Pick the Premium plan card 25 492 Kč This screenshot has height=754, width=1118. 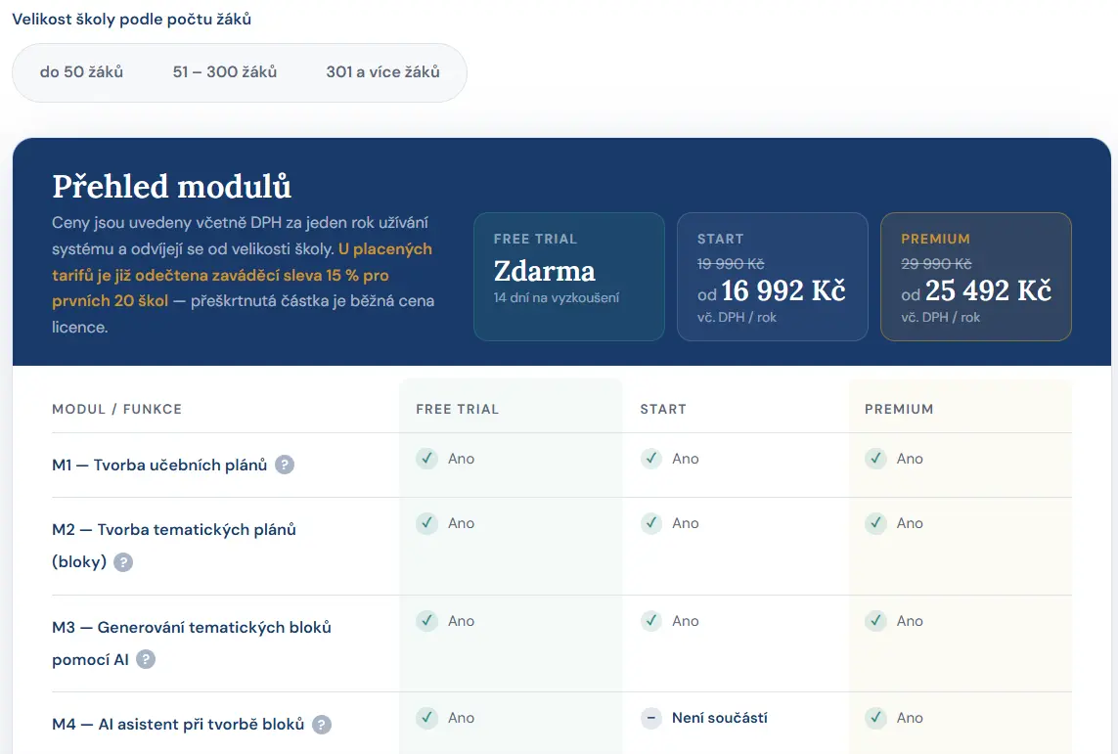coord(976,277)
